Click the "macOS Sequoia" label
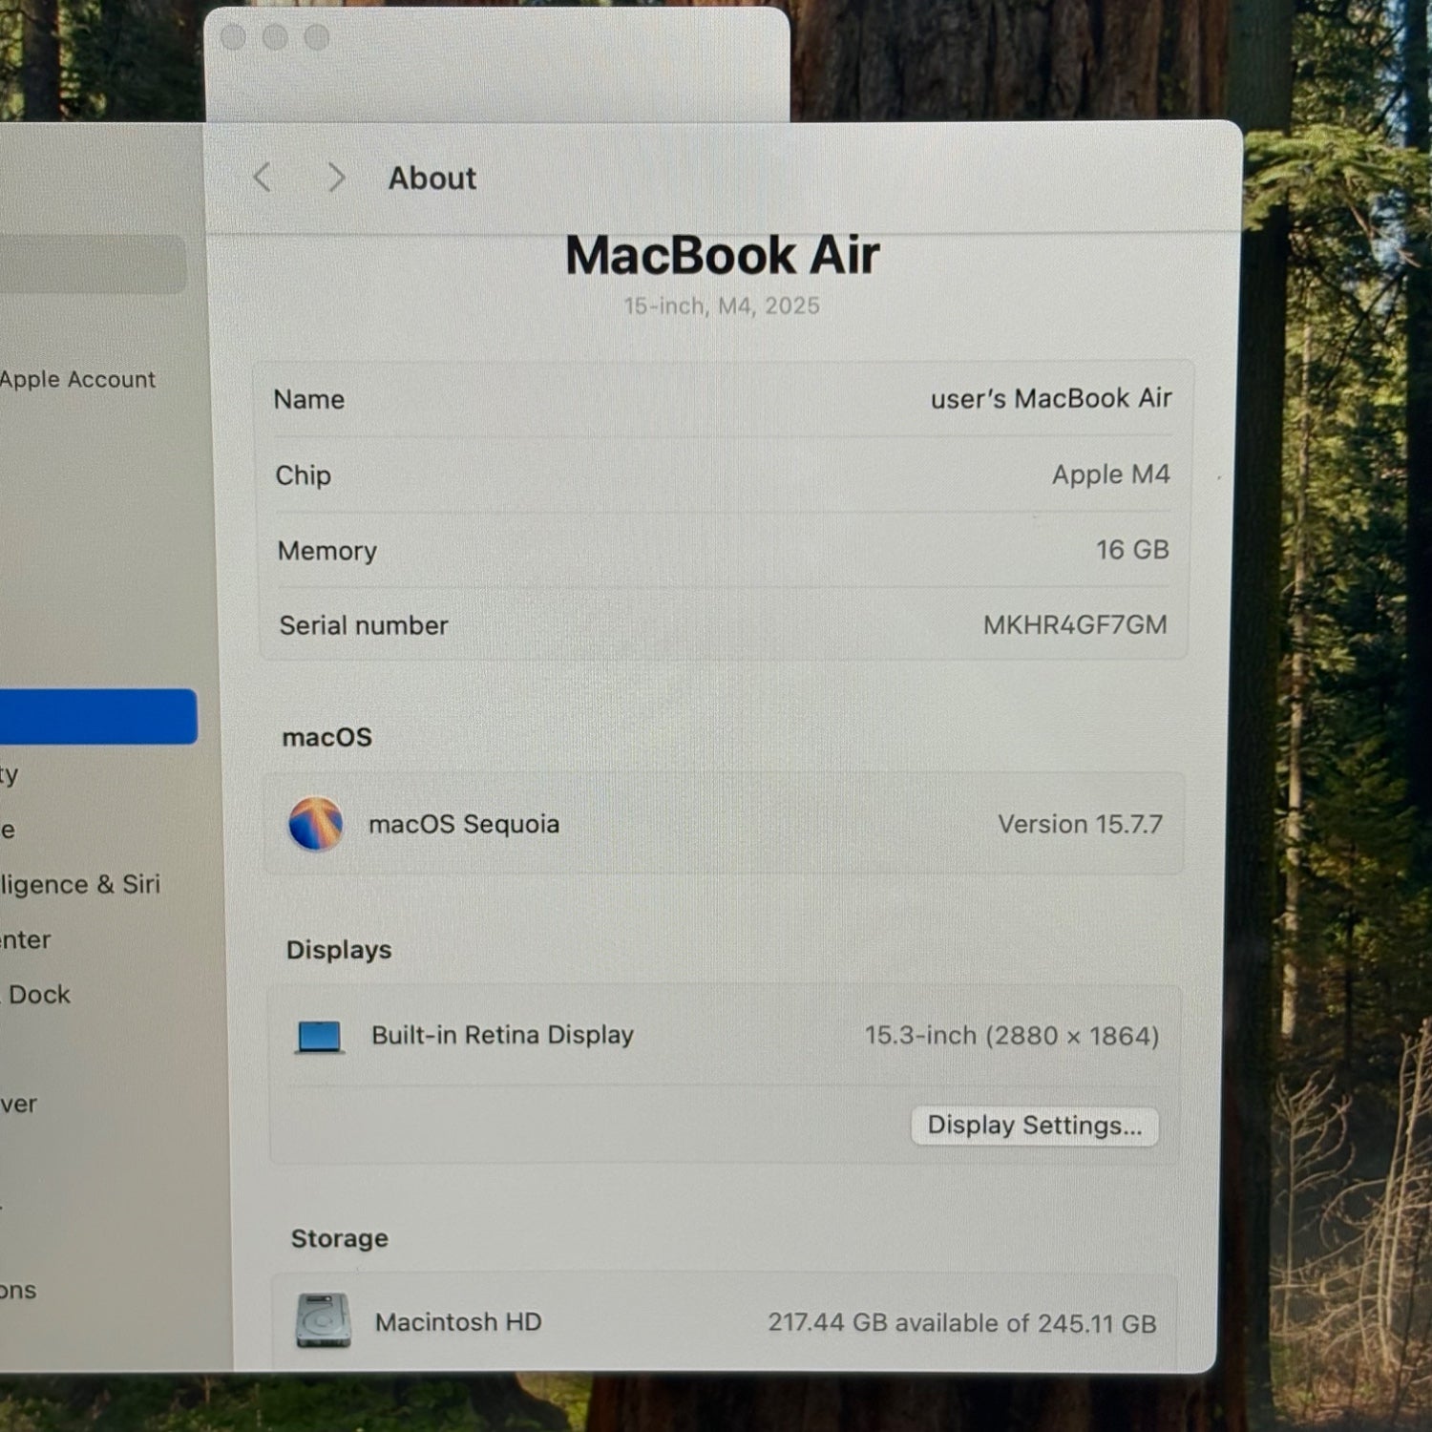1432x1432 pixels. point(464,824)
